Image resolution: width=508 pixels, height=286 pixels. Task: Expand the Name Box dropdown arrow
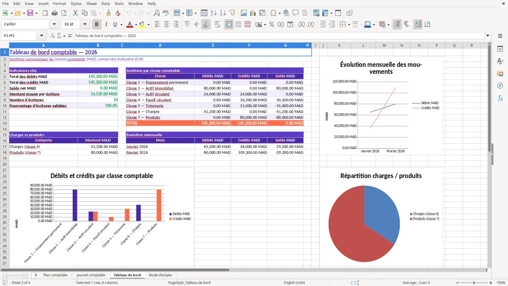(x=41, y=36)
